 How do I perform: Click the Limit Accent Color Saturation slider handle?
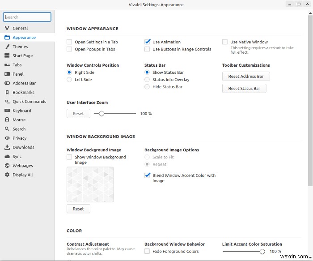click(x=262, y=252)
